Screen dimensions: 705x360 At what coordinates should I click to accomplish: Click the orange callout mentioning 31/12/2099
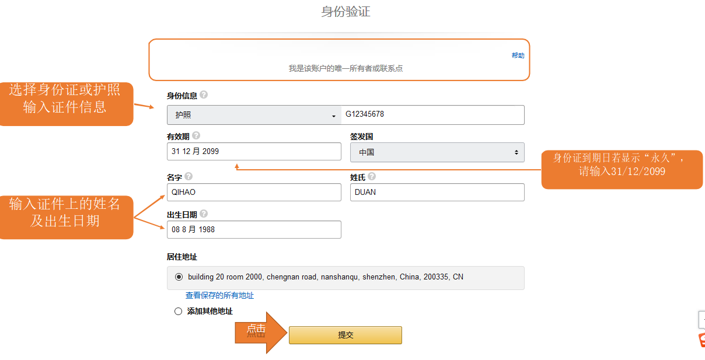pos(622,169)
